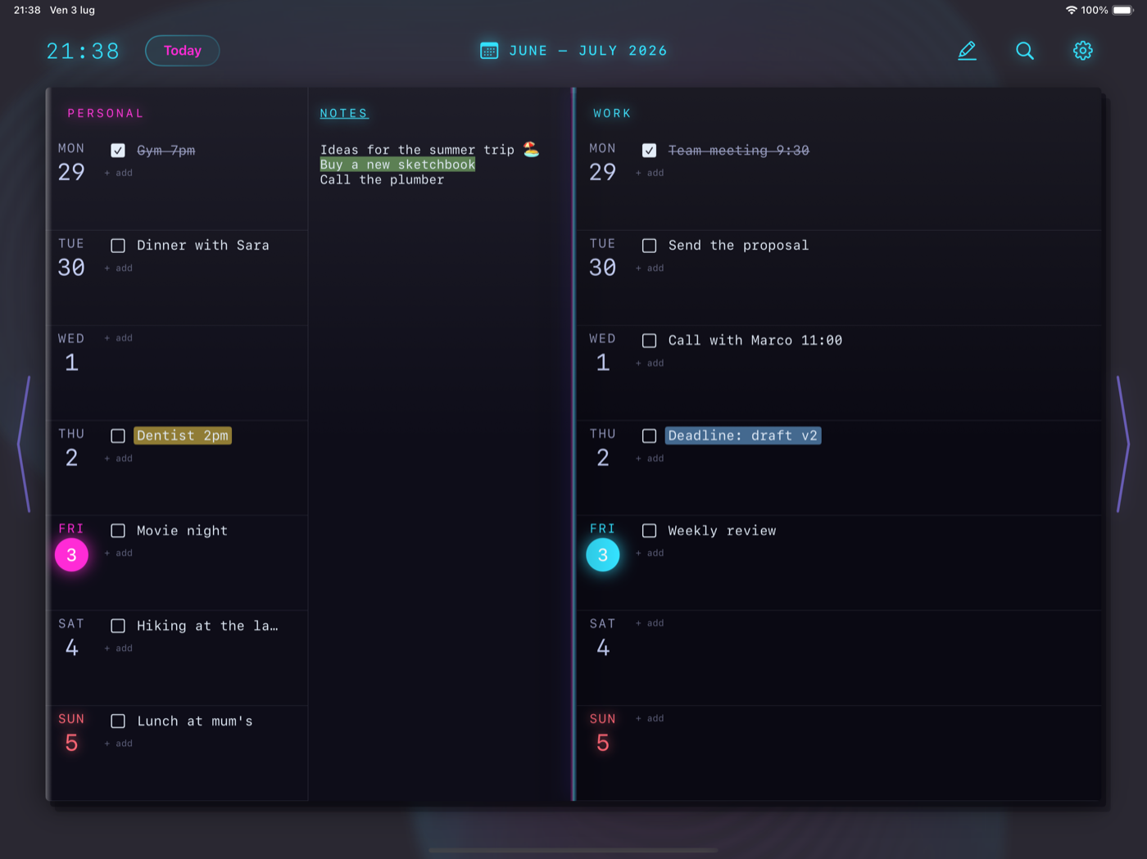Click the 'Send the proposal' task text

point(738,246)
